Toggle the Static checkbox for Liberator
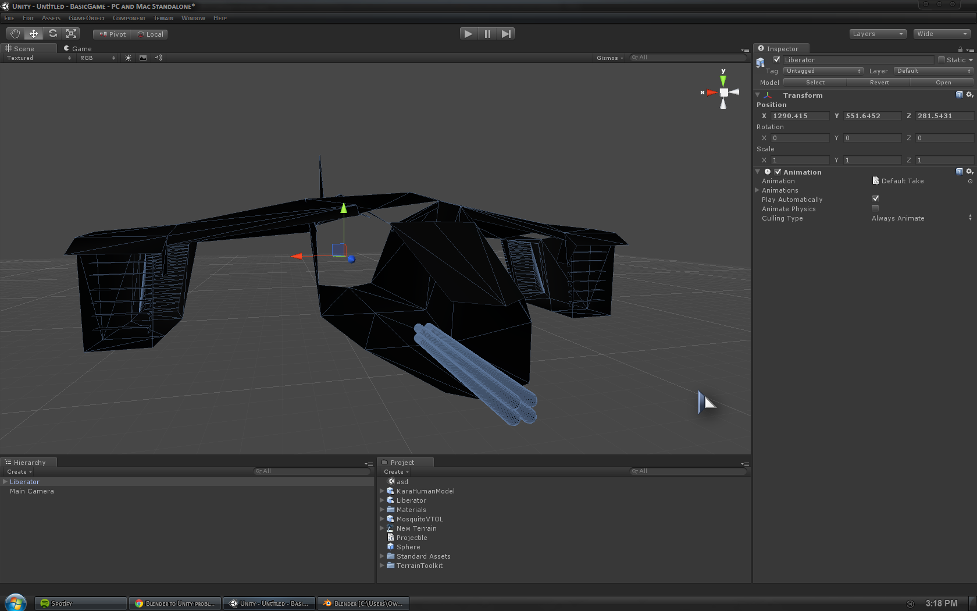 942,60
